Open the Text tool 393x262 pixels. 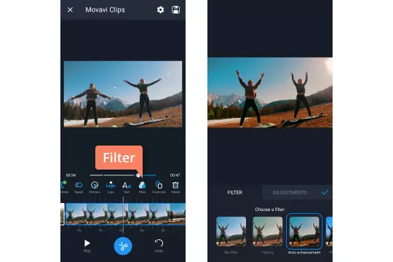[x=127, y=187]
